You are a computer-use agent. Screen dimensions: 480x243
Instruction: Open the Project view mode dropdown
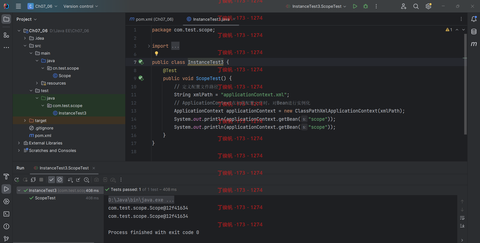[x=26, y=19]
